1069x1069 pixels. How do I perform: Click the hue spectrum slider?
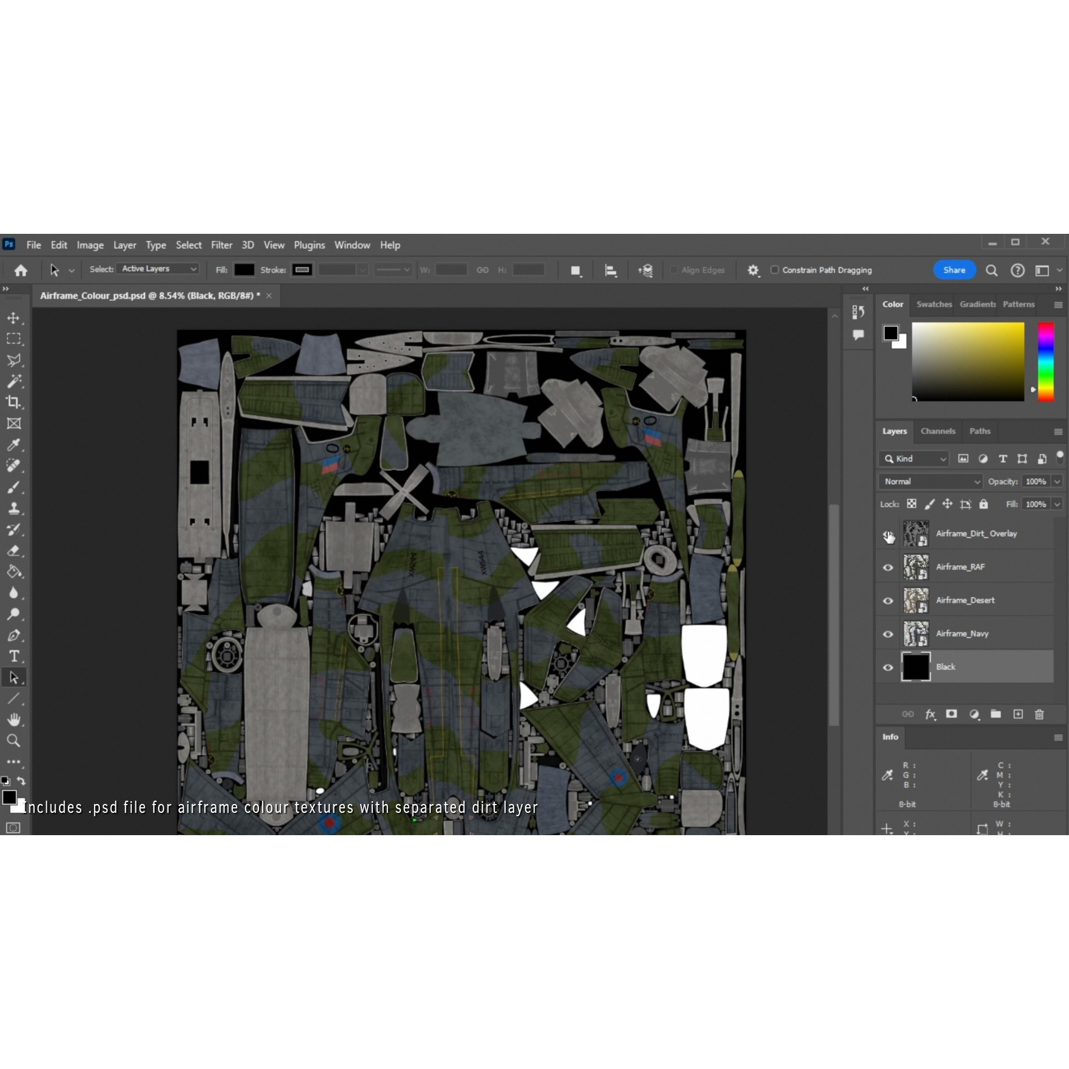coord(1046,361)
